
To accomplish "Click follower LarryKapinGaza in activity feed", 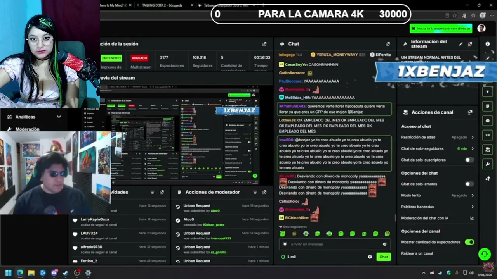I will (x=95, y=219).
